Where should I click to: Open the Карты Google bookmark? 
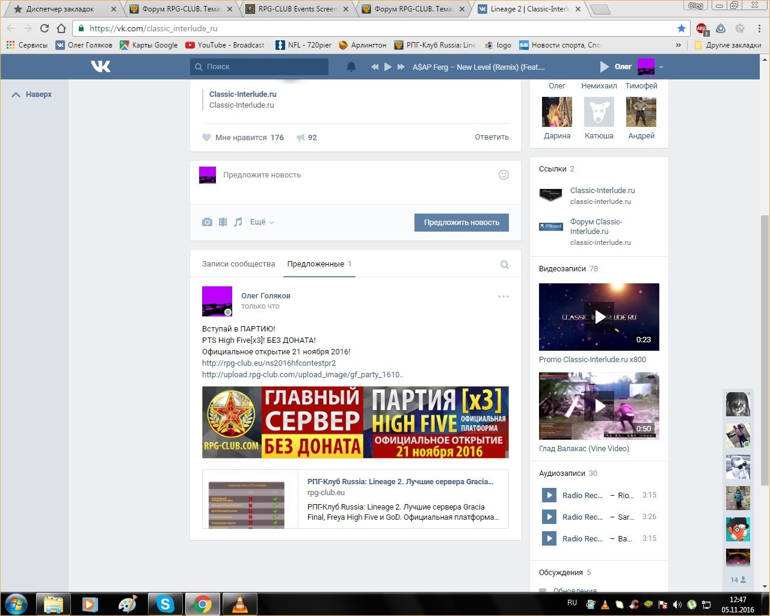click(149, 45)
